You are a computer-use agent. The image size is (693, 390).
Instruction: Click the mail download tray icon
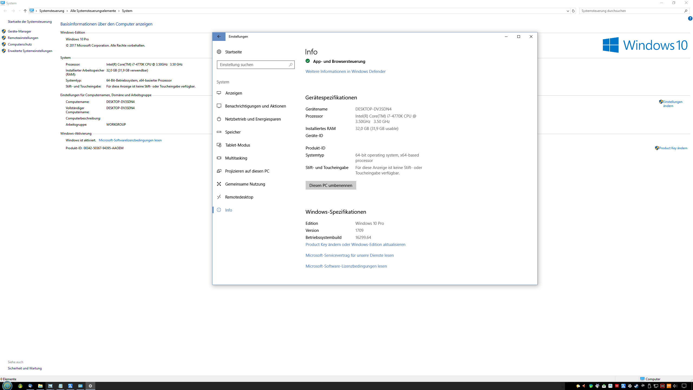point(604,386)
